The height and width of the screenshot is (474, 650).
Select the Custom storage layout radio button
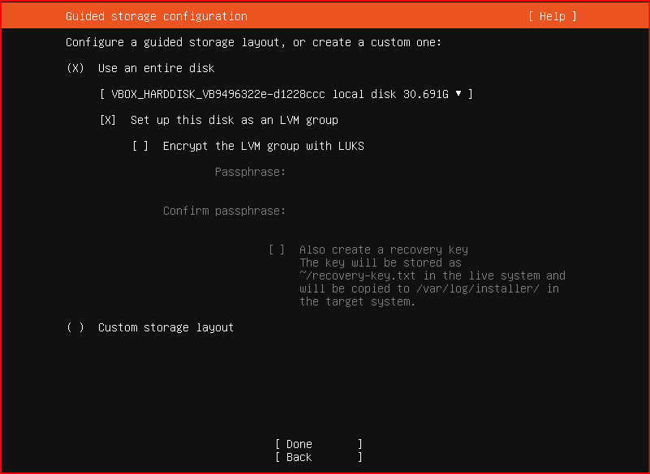[x=75, y=327]
